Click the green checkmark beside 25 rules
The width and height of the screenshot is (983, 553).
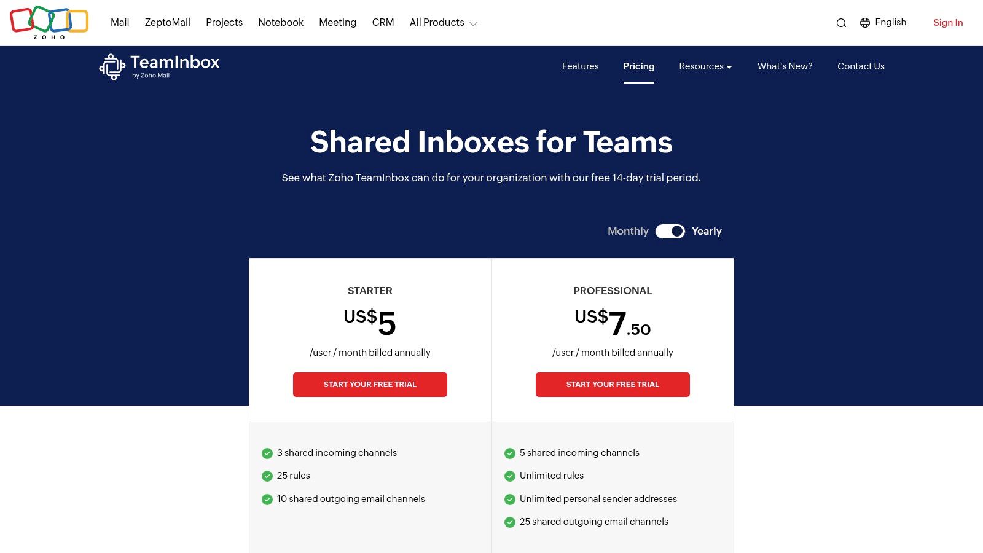pyautogui.click(x=267, y=476)
